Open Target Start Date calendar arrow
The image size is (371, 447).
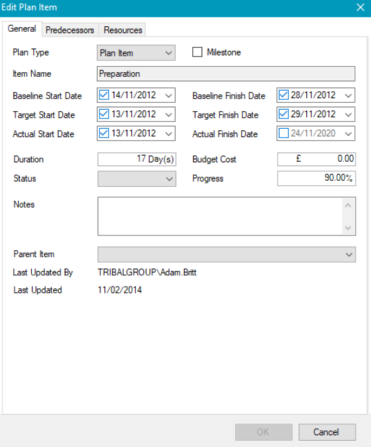[x=169, y=114]
